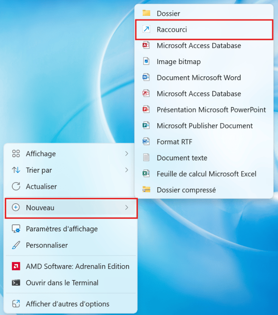Open the Nouveau submenu chevron
Image resolution: width=278 pixels, height=315 pixels.
click(x=127, y=208)
